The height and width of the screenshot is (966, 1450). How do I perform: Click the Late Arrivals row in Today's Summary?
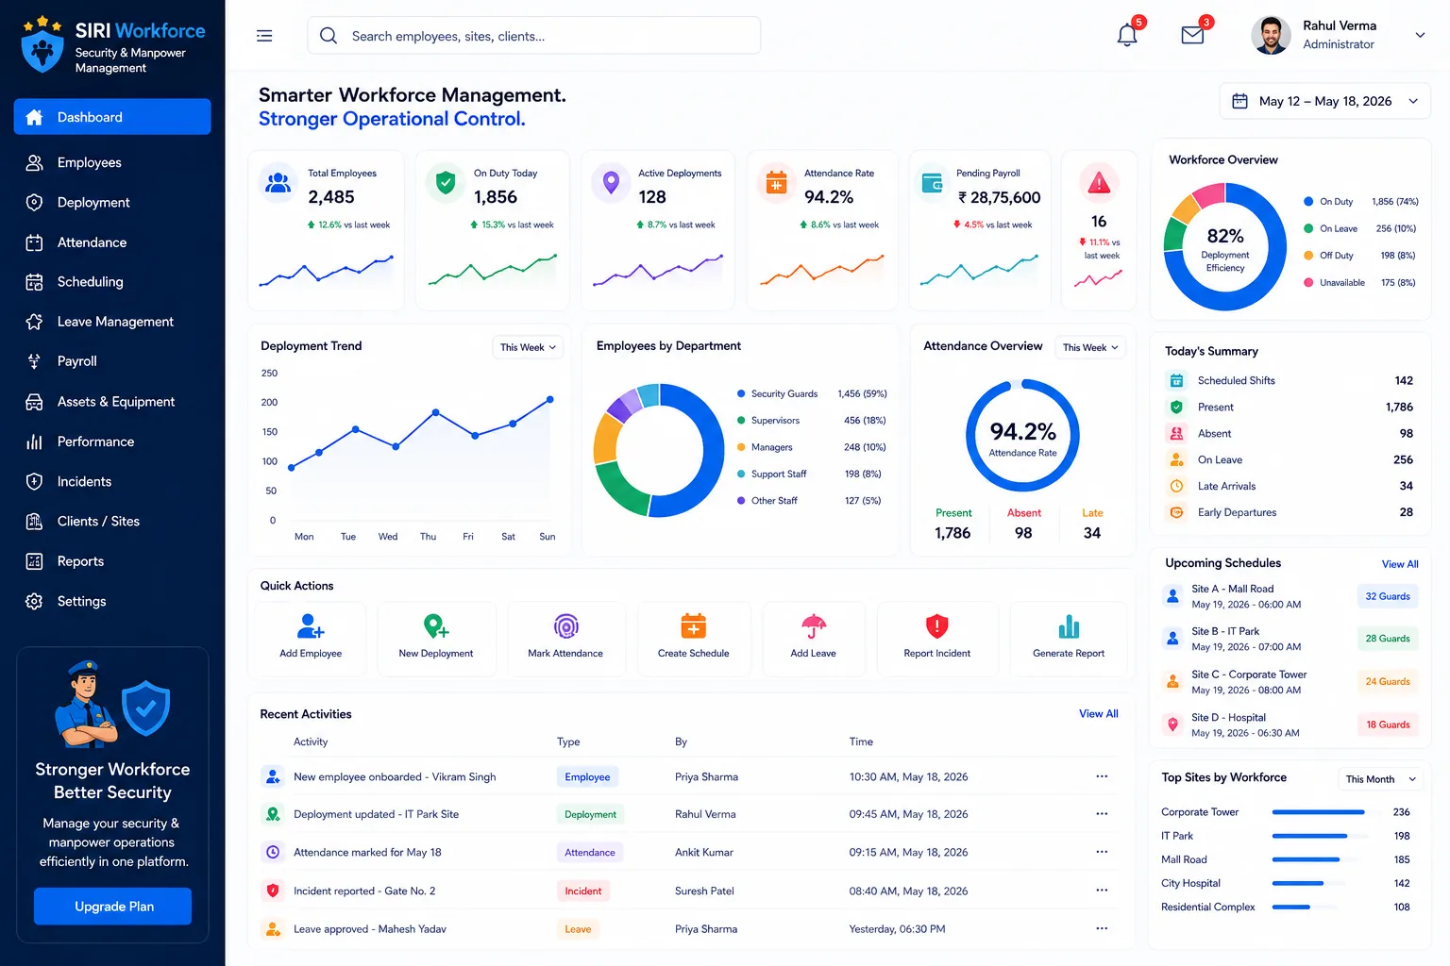pyautogui.click(x=1290, y=487)
